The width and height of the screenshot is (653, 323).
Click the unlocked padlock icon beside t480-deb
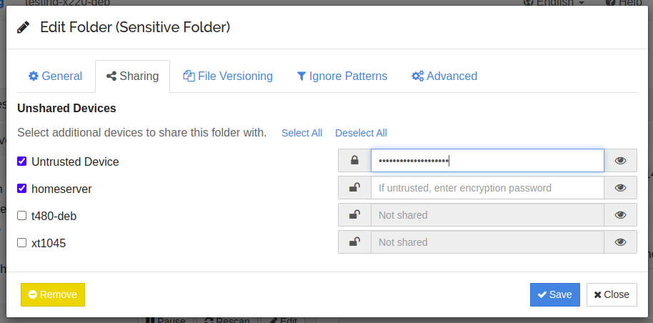tap(354, 215)
